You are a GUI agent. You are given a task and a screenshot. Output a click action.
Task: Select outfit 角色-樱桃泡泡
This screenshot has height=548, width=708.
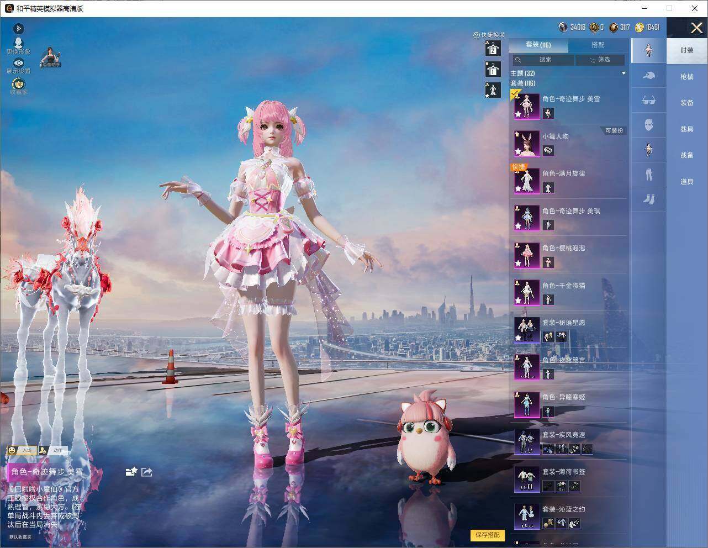coord(569,255)
